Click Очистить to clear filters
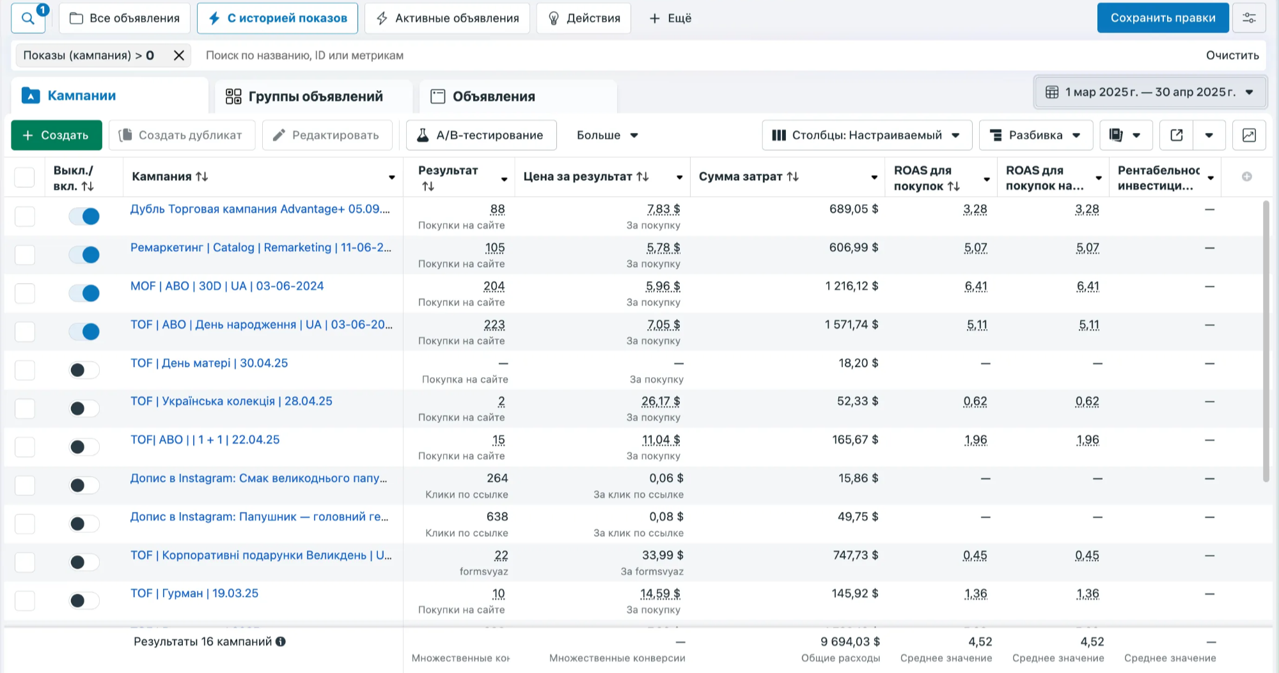The width and height of the screenshot is (1279, 673). [x=1232, y=56]
